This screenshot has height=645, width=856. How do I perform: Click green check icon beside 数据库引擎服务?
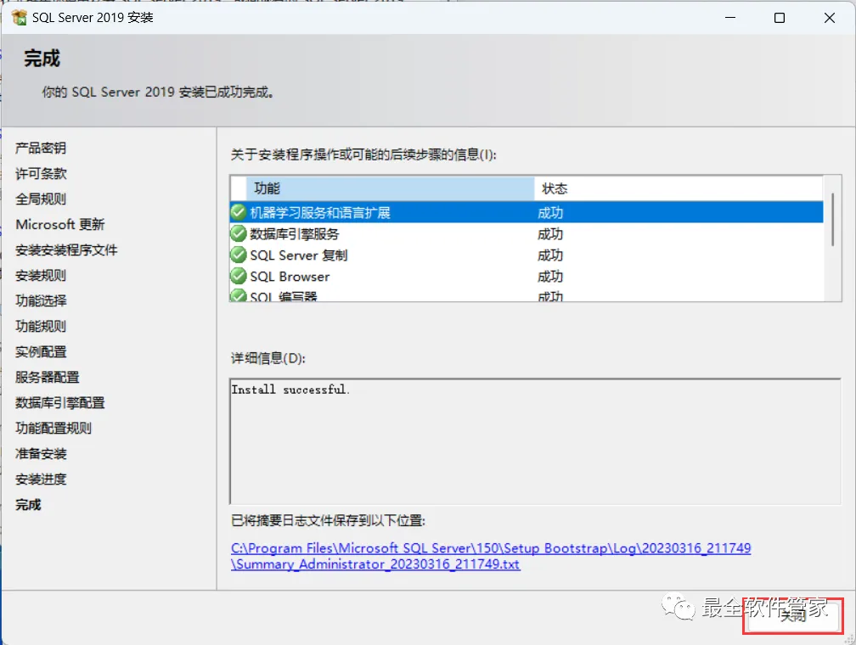point(239,233)
